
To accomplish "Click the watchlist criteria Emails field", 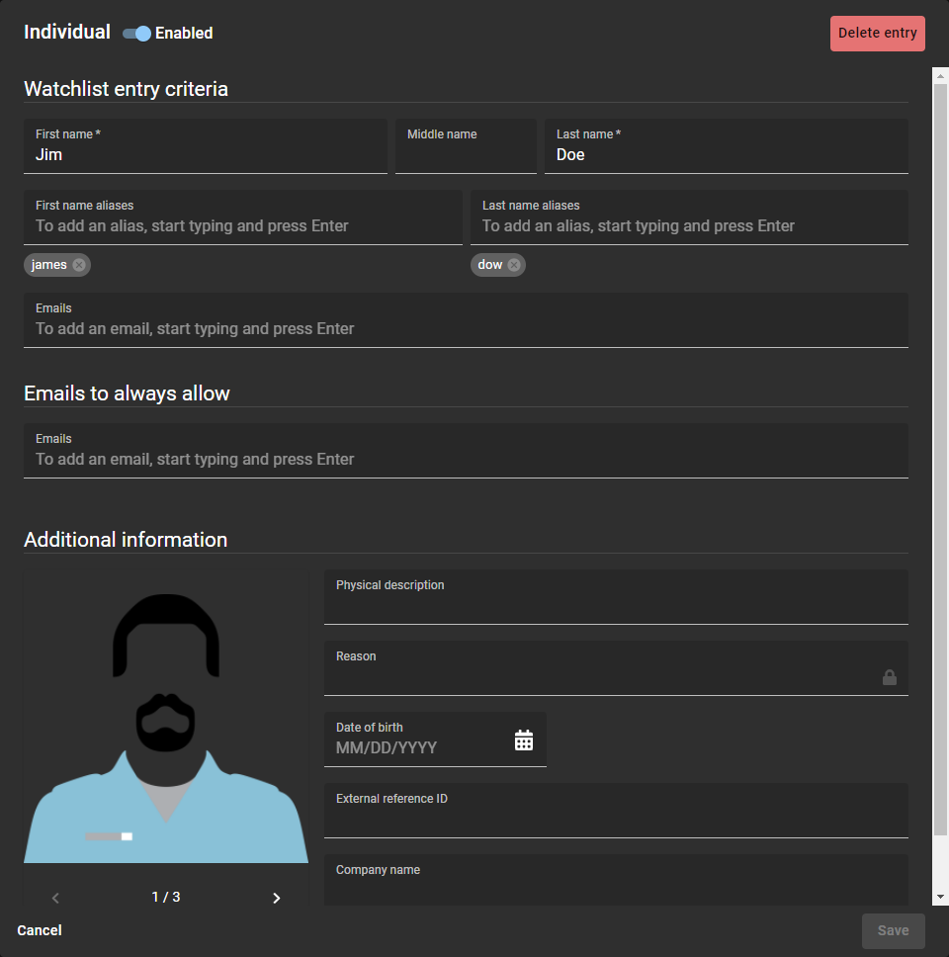I will click(x=466, y=328).
